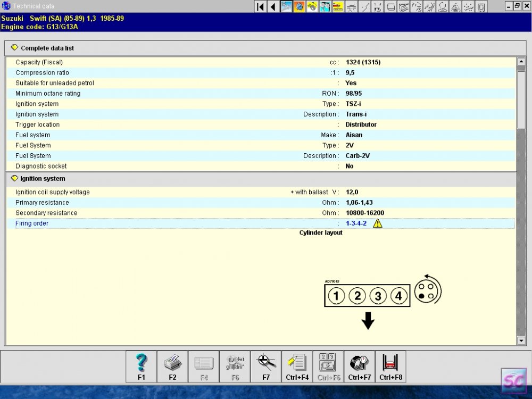The height and width of the screenshot is (399, 532).
Task: Select Suitable for unleaded petrol row
Action: [261, 83]
